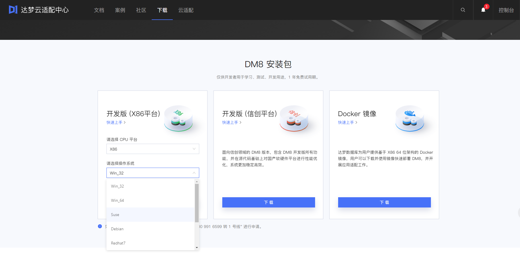Click the info icon beside the application notice
Image resolution: width=520 pixels, height=259 pixels.
pos(100,226)
